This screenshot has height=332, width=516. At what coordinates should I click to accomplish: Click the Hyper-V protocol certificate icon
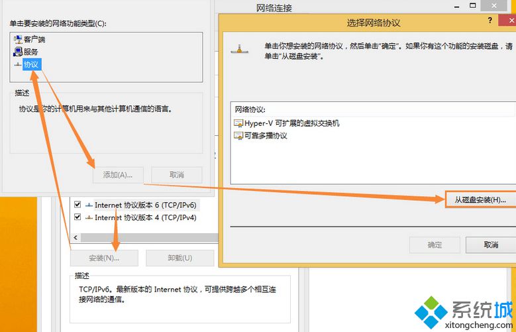point(238,123)
